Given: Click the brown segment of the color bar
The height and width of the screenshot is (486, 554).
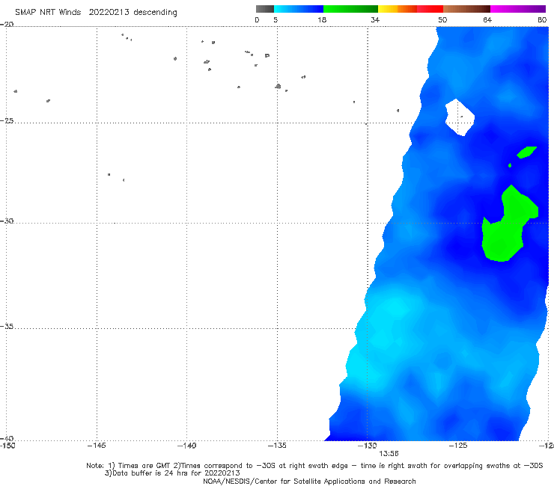Looking at the screenshot, I should pos(466,9).
